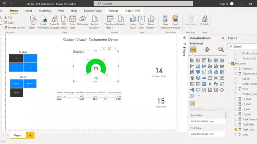Open the Insert ribbon tab
Image resolution: width=257 pixels, height=144 pixels.
point(28,11)
